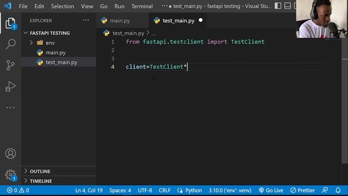Open test_main.py in the explorer tree
348x196 pixels.
[x=59, y=62]
